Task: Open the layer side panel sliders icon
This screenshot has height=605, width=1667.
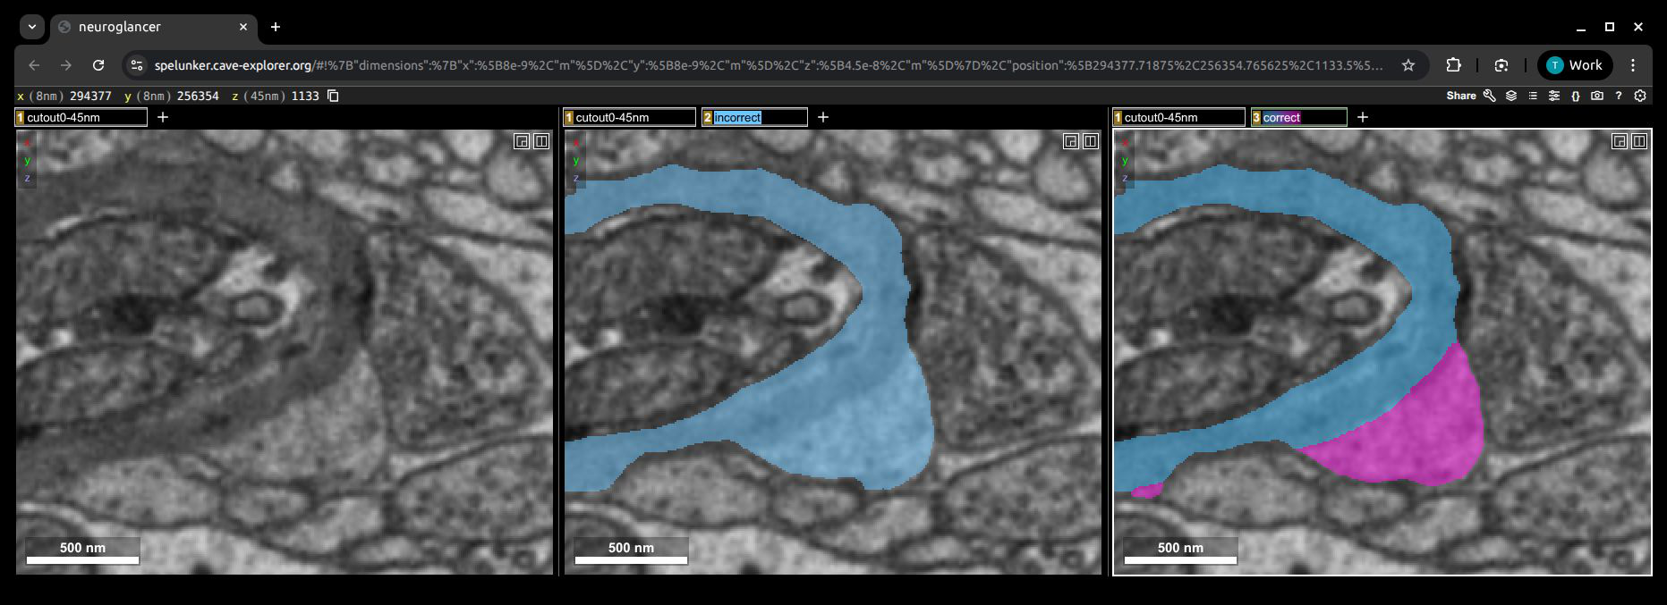Action: click(x=1554, y=96)
